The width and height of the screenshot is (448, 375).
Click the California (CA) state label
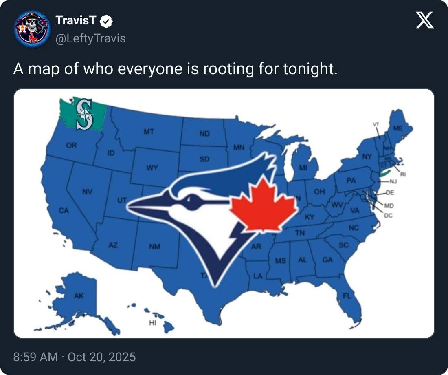tap(64, 211)
